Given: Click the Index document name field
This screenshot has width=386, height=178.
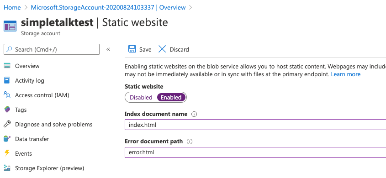Looking at the screenshot, I should [255, 125].
